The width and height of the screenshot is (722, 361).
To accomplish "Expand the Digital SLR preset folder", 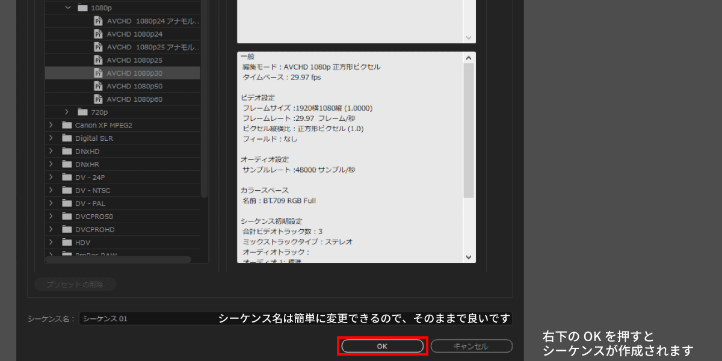I will 51,138.
